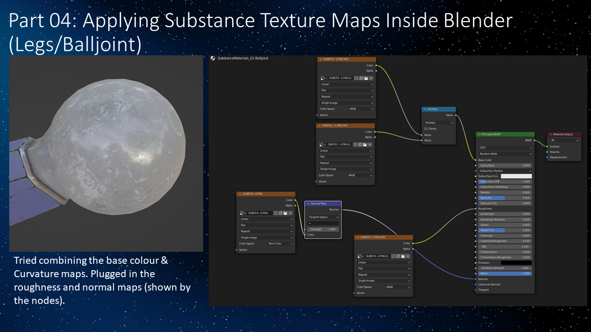The image size is (591, 332).
Task: Click the rendered ball joint preview image
Action: (x=106, y=154)
